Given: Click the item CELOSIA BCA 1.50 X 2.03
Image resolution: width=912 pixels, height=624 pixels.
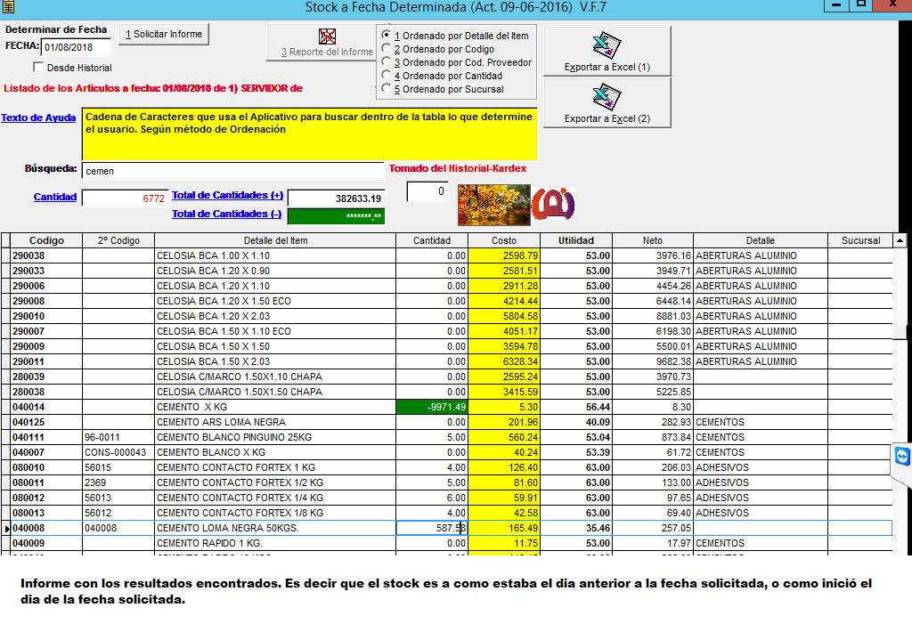Looking at the screenshot, I should [x=275, y=361].
